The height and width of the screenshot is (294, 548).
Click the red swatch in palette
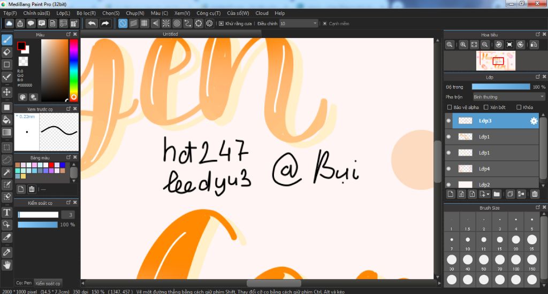(51, 165)
